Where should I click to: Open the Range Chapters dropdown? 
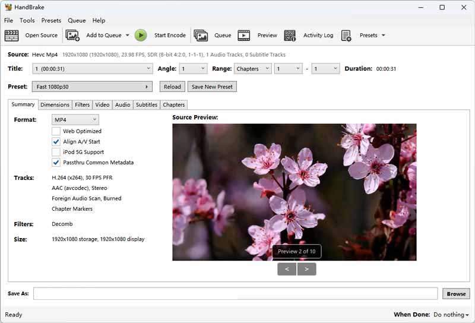pyautogui.click(x=252, y=69)
